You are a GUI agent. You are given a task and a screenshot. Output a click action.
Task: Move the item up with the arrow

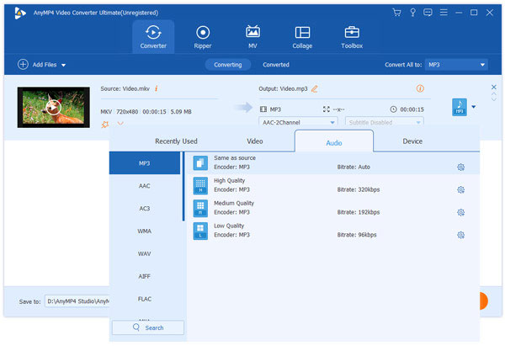[494, 93]
